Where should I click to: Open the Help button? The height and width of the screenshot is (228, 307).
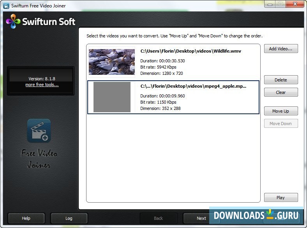tap(26, 218)
